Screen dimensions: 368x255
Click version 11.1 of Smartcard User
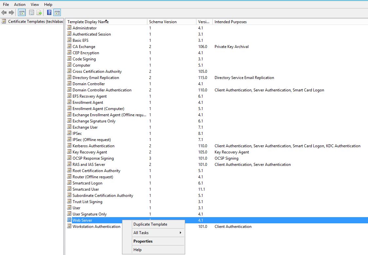click(x=202, y=189)
